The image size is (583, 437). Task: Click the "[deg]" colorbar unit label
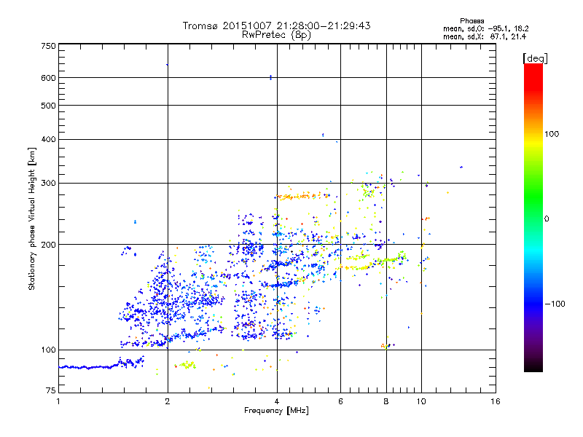point(535,58)
